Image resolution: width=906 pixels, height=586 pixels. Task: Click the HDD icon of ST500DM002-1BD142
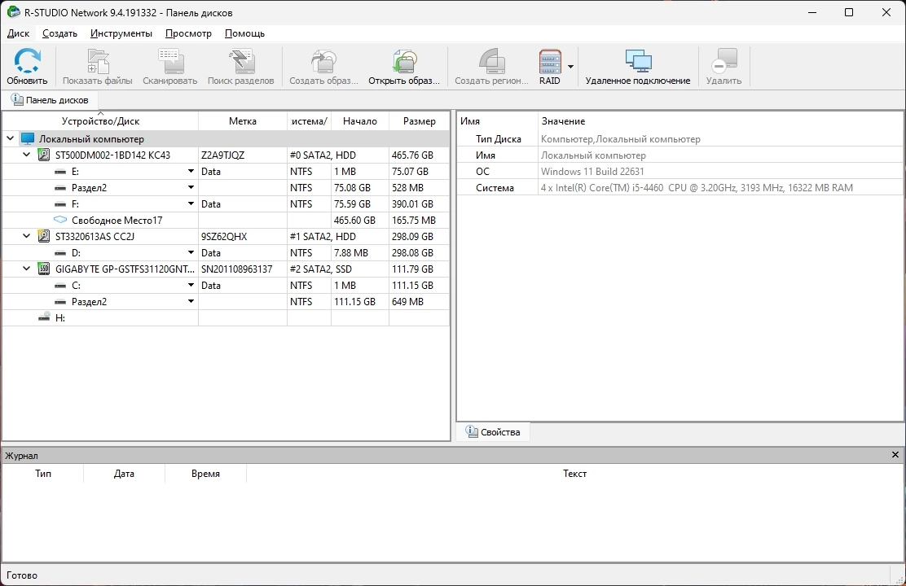coord(43,155)
